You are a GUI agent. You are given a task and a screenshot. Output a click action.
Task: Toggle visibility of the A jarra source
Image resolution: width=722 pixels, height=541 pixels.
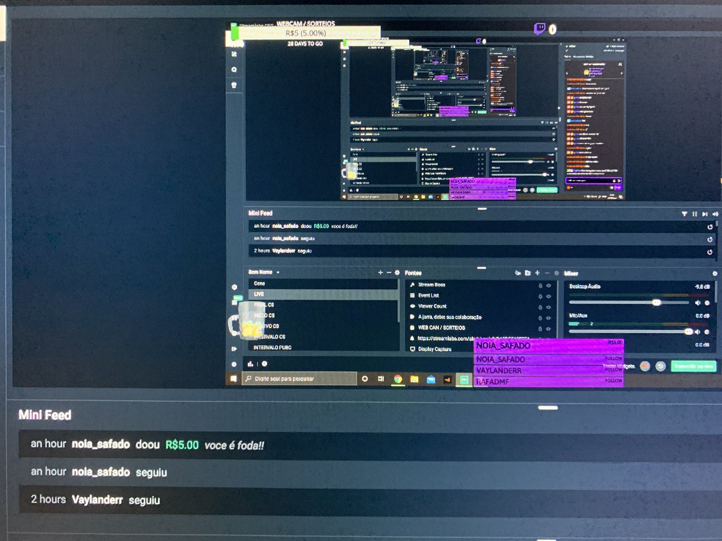(x=549, y=317)
